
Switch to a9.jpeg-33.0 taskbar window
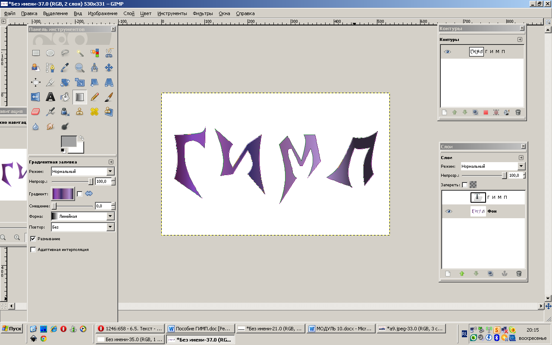(x=411, y=329)
